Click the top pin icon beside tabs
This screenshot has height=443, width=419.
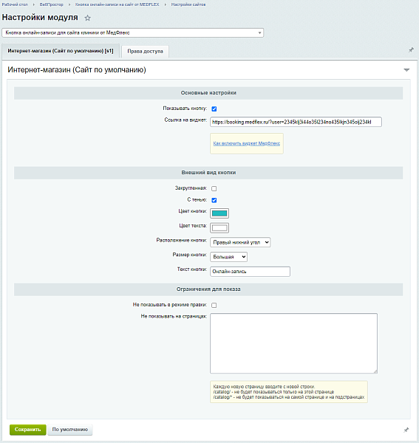click(x=411, y=50)
